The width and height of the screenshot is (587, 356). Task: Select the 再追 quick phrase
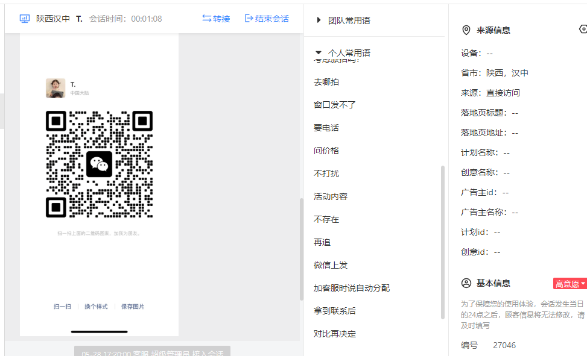coord(322,242)
